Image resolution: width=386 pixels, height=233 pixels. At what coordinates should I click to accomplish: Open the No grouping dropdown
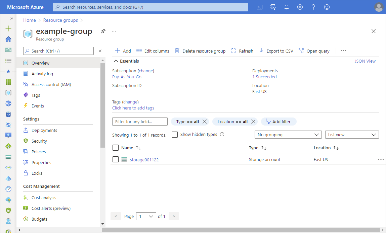click(288, 135)
